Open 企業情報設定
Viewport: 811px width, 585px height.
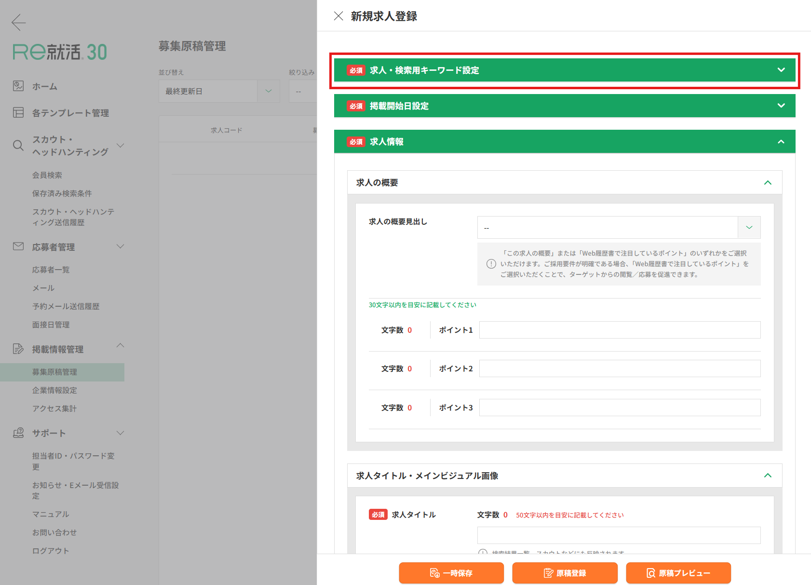click(x=54, y=390)
